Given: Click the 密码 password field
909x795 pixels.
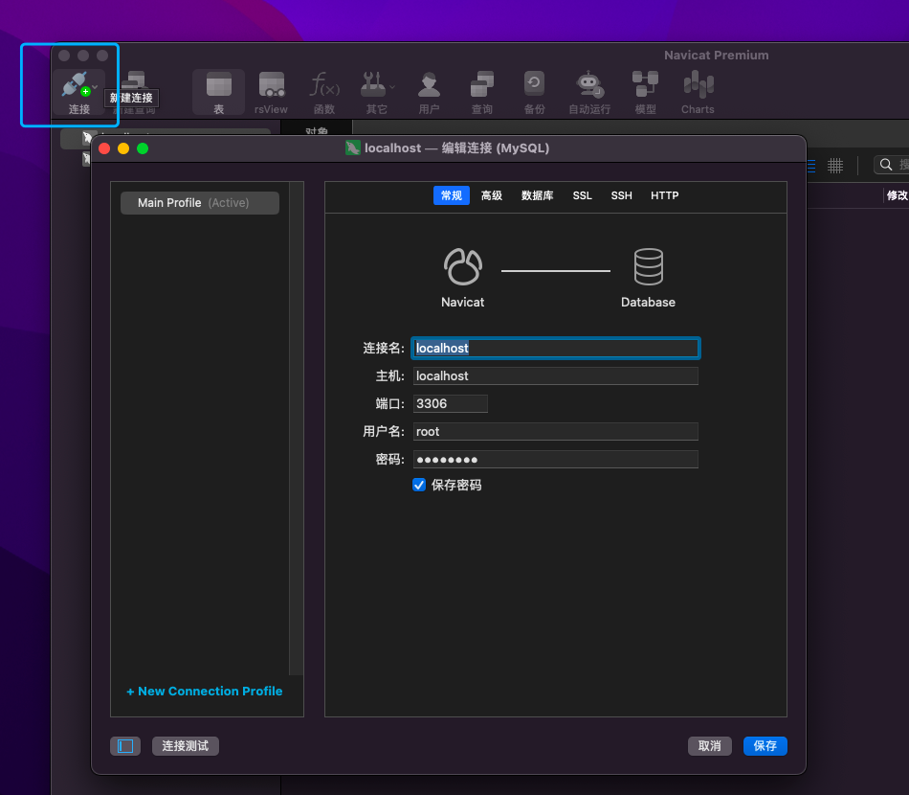Looking at the screenshot, I should pyautogui.click(x=556, y=460).
